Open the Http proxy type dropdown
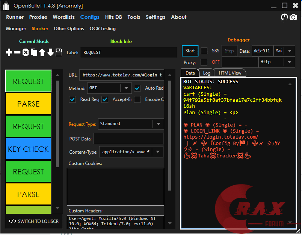The width and height of the screenshot is (302, 235). coord(289,62)
